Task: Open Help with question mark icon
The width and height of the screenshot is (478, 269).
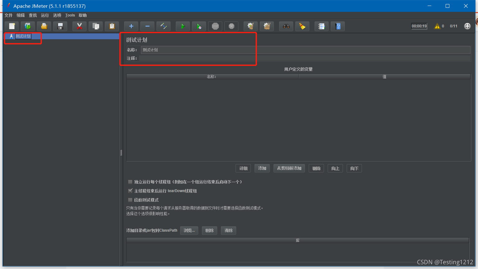Action: point(338,26)
